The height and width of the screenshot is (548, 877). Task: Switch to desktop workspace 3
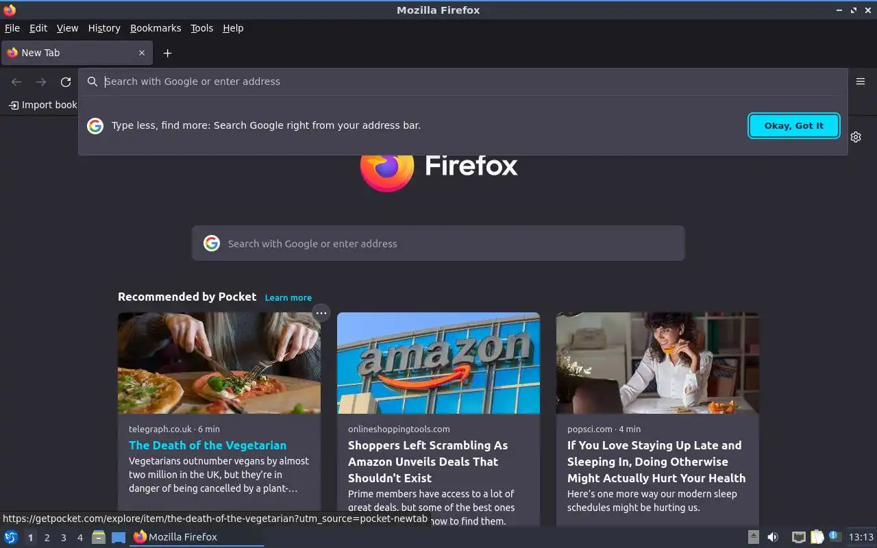[63, 538]
